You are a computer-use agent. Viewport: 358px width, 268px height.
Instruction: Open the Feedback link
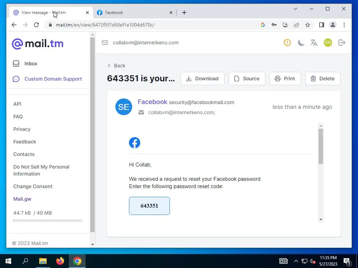[x=25, y=142]
